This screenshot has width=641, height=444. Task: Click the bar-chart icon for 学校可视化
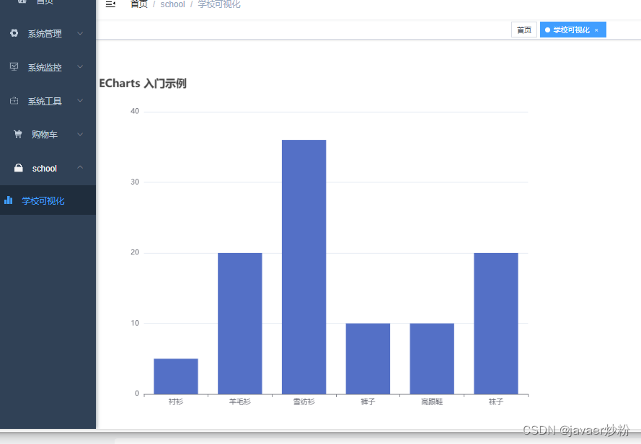(x=9, y=200)
